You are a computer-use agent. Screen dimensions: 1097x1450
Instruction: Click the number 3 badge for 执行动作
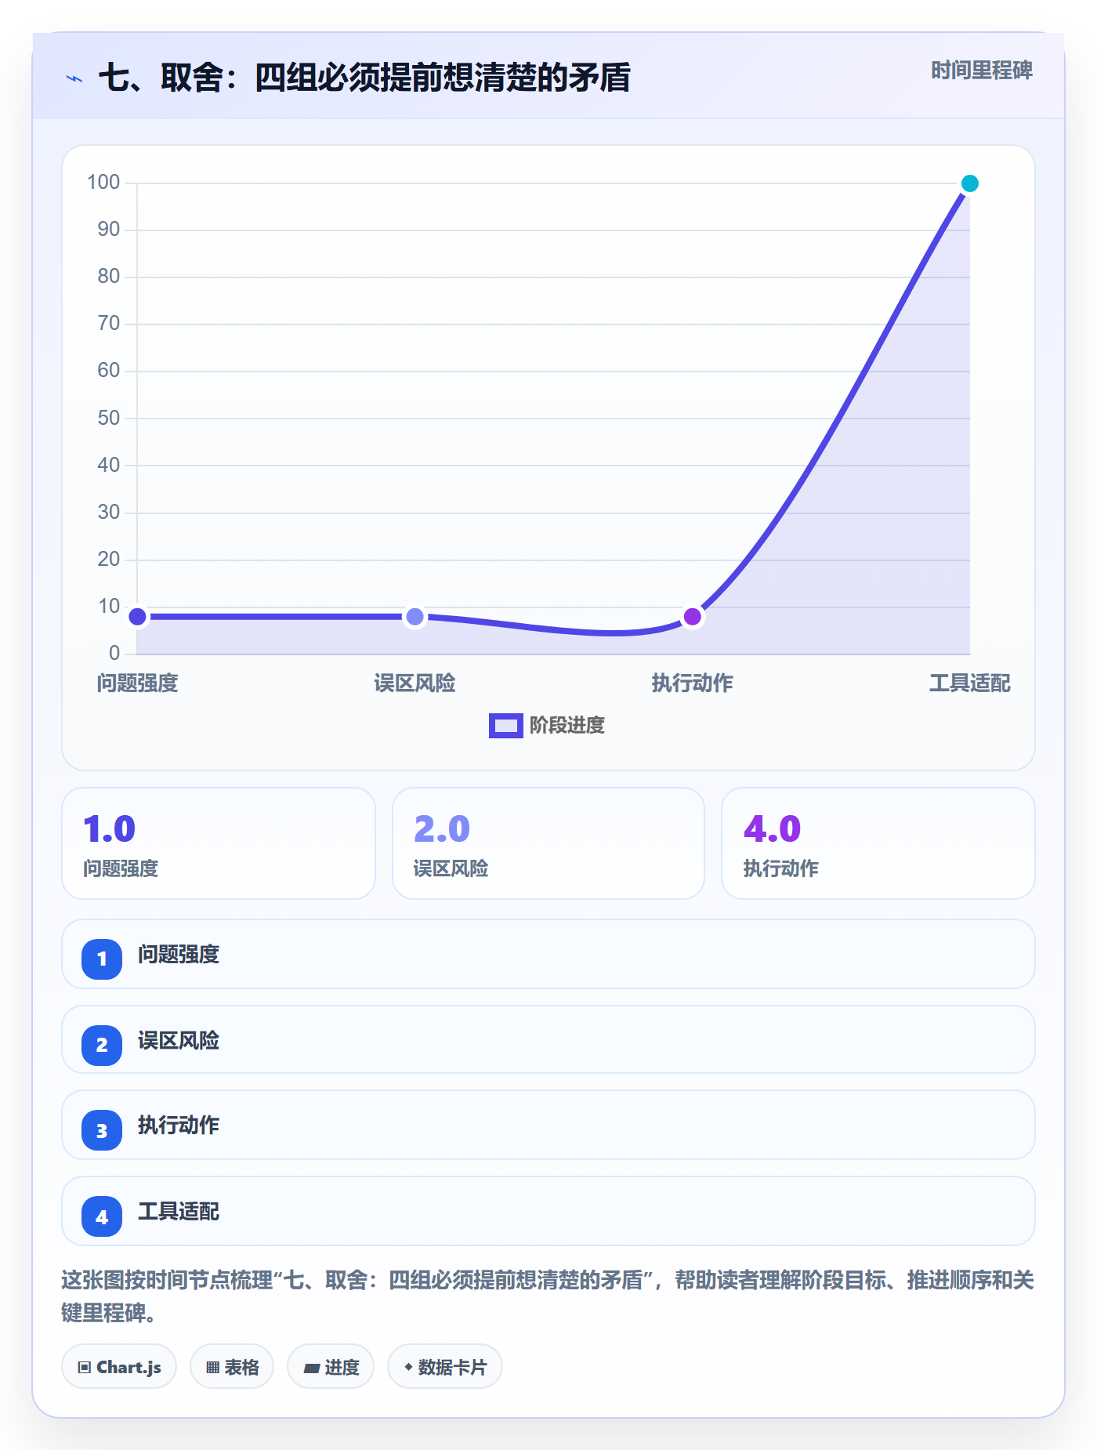tap(102, 1131)
